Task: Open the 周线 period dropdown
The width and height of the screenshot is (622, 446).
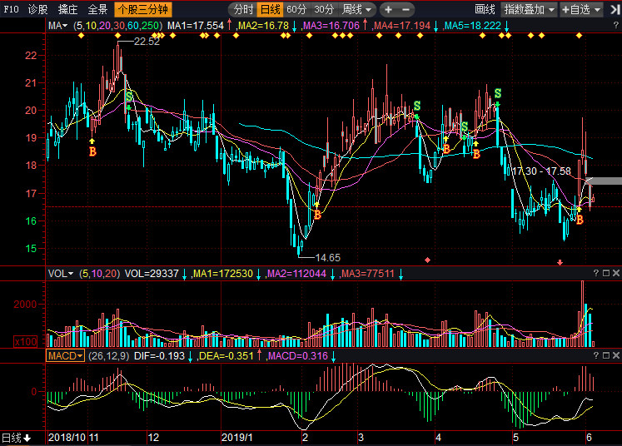Action: click(x=357, y=9)
